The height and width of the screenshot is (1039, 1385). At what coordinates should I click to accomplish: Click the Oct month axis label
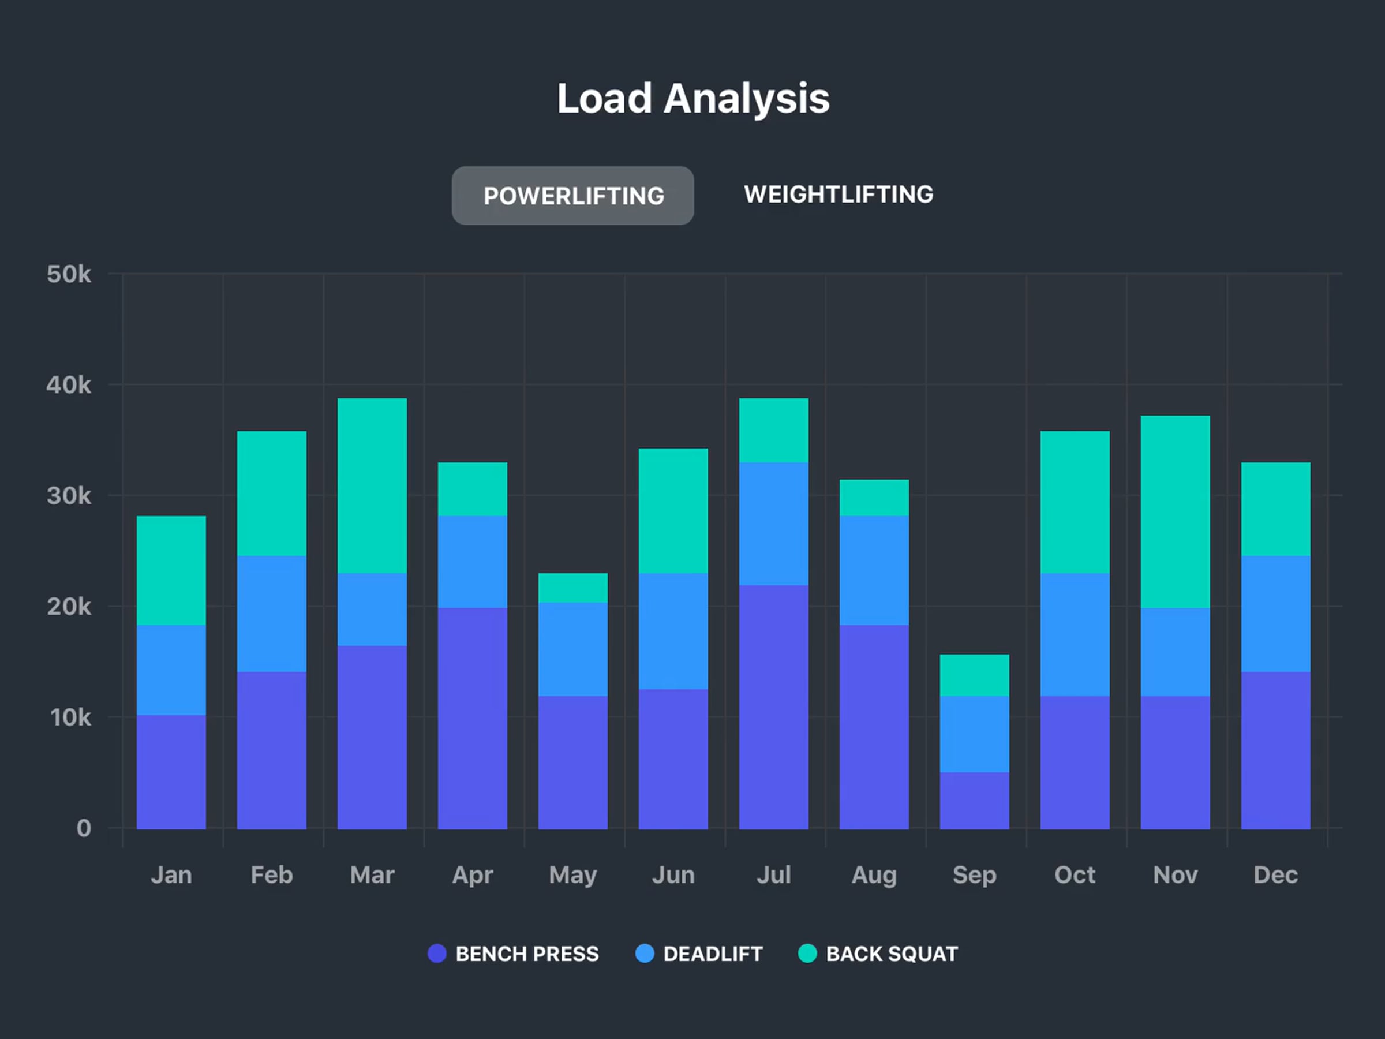1075,874
